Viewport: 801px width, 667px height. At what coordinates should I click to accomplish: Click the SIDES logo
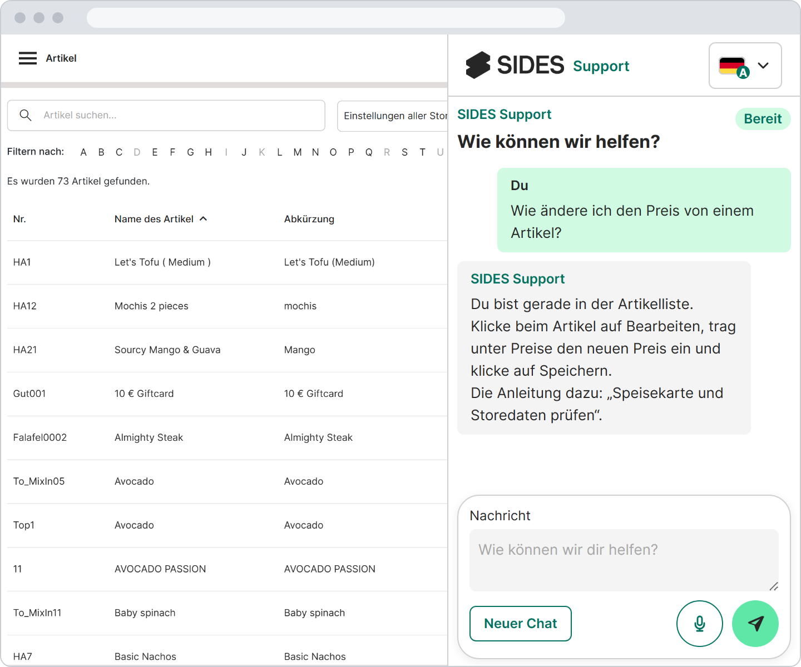click(515, 65)
